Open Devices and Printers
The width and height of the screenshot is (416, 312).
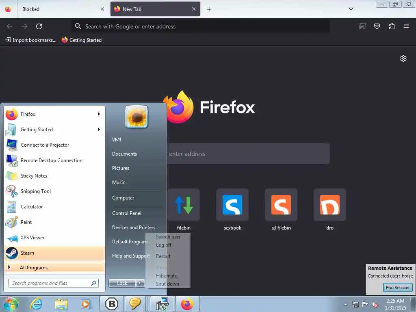click(x=134, y=227)
